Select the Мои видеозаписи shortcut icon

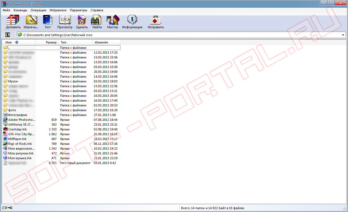coord(5,148)
